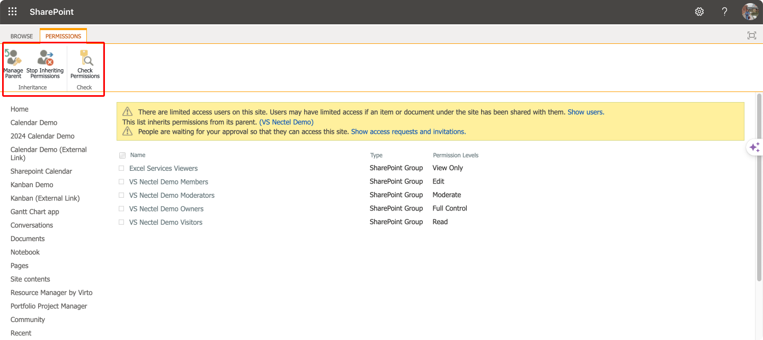Open Calendar Demo in the sidebar

[x=34, y=123]
